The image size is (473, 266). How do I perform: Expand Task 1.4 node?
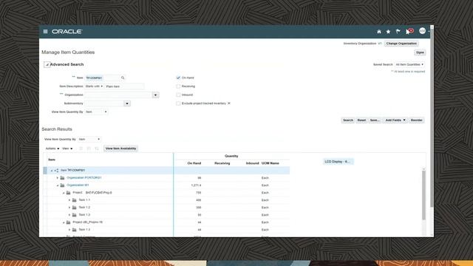click(x=69, y=230)
